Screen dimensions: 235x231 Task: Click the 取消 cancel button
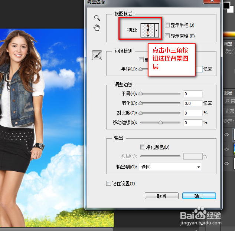161,196
